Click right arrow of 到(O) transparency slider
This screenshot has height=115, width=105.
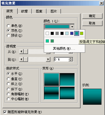coord(48,59)
